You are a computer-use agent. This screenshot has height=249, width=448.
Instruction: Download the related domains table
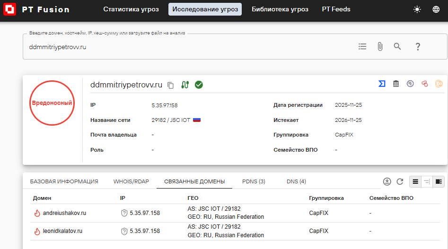click(387, 181)
